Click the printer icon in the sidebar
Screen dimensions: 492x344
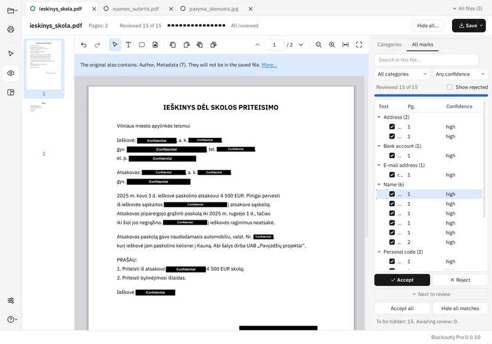[x=10, y=29]
